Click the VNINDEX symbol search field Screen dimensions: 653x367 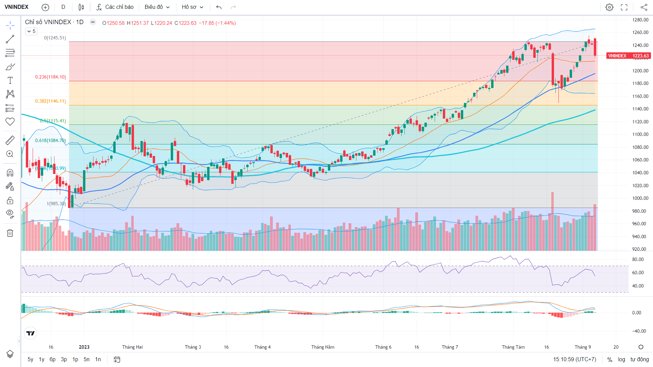[x=17, y=7]
